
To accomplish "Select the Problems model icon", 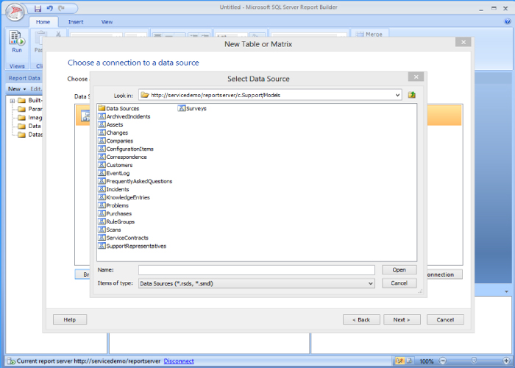I will coord(102,205).
